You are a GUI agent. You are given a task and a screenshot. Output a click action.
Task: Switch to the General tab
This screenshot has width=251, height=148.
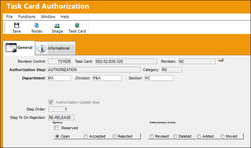point(19,47)
